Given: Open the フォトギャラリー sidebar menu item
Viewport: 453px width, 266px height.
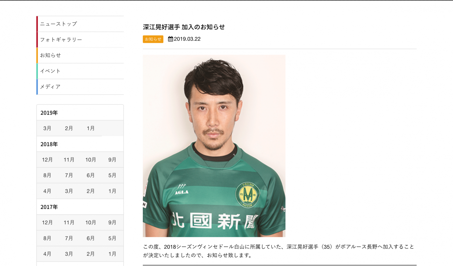Looking at the screenshot, I should [x=80, y=40].
